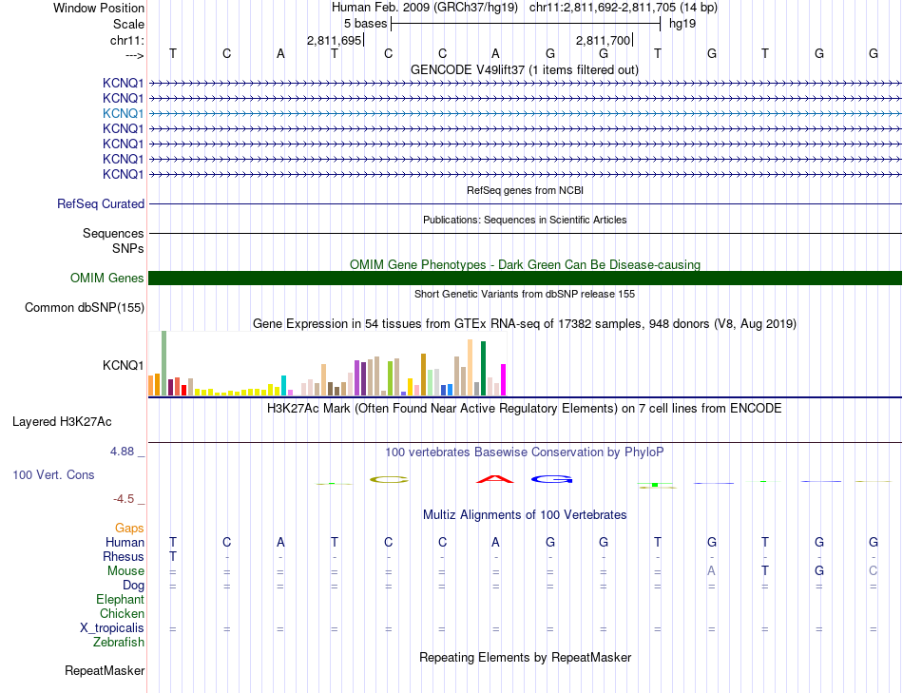Click the dark green OMIM Genes bar
The width and height of the screenshot is (903, 693).
[x=525, y=279]
